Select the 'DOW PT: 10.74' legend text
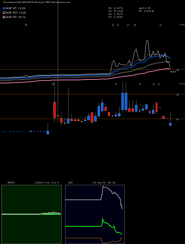Image resolution: width=185 pixels, height=244 pixels. (x=15, y=17)
